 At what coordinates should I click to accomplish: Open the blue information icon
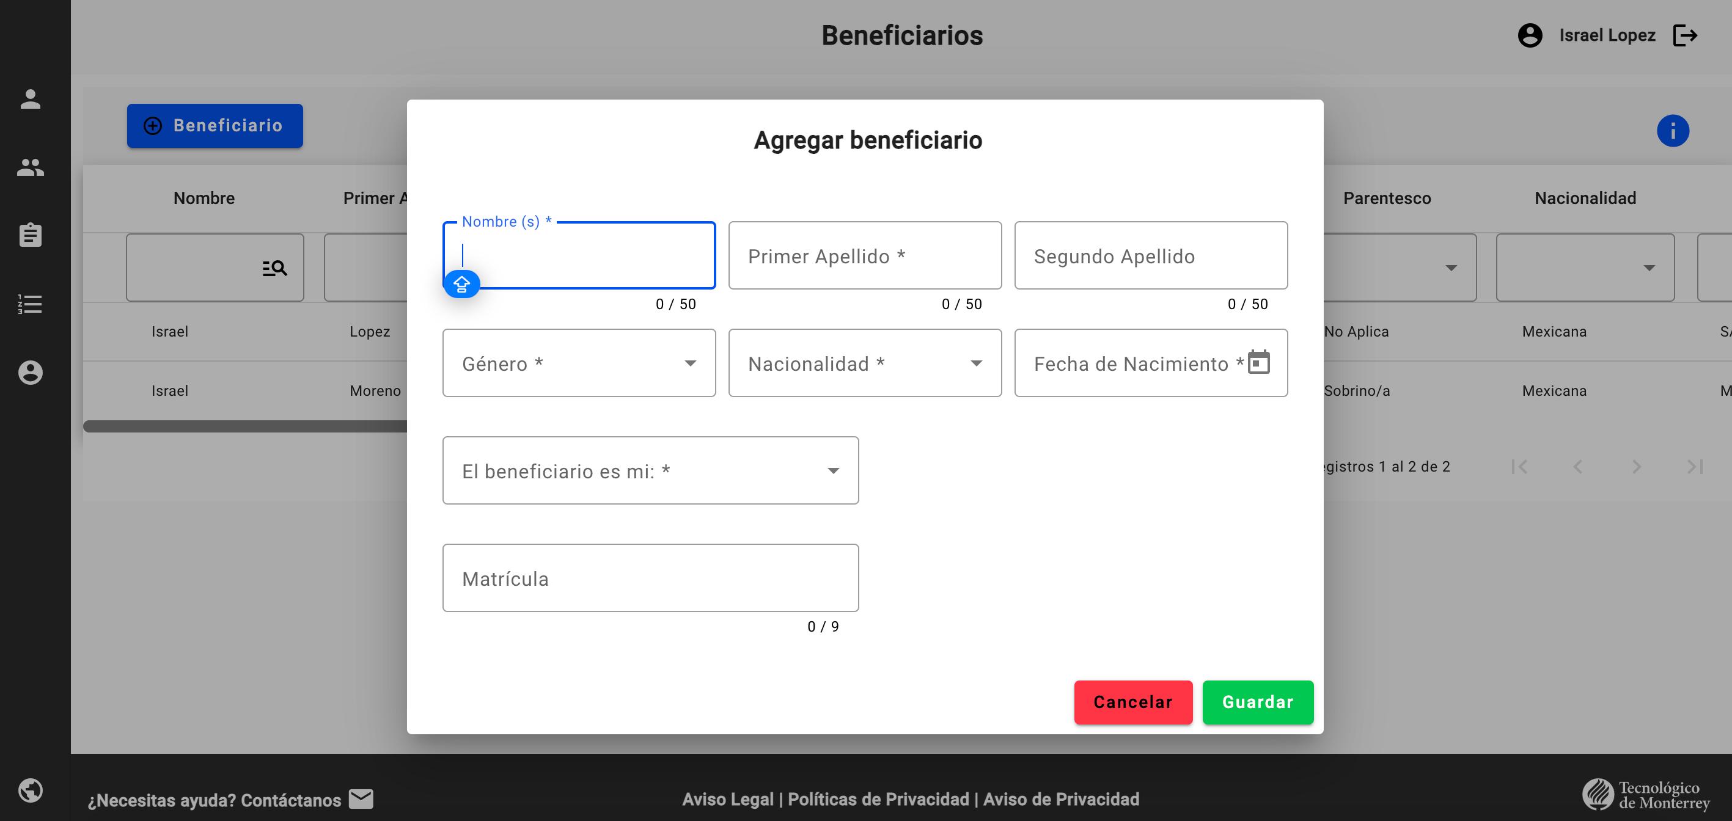[x=1672, y=130]
